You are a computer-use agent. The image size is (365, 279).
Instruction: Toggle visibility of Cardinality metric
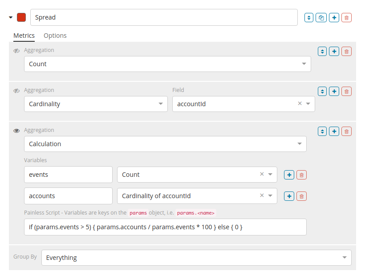click(17, 91)
